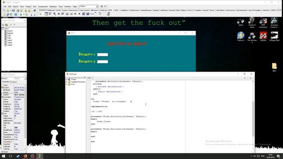The height and width of the screenshot is (159, 283).
Task: Open the File menu
Action: (5, 7)
